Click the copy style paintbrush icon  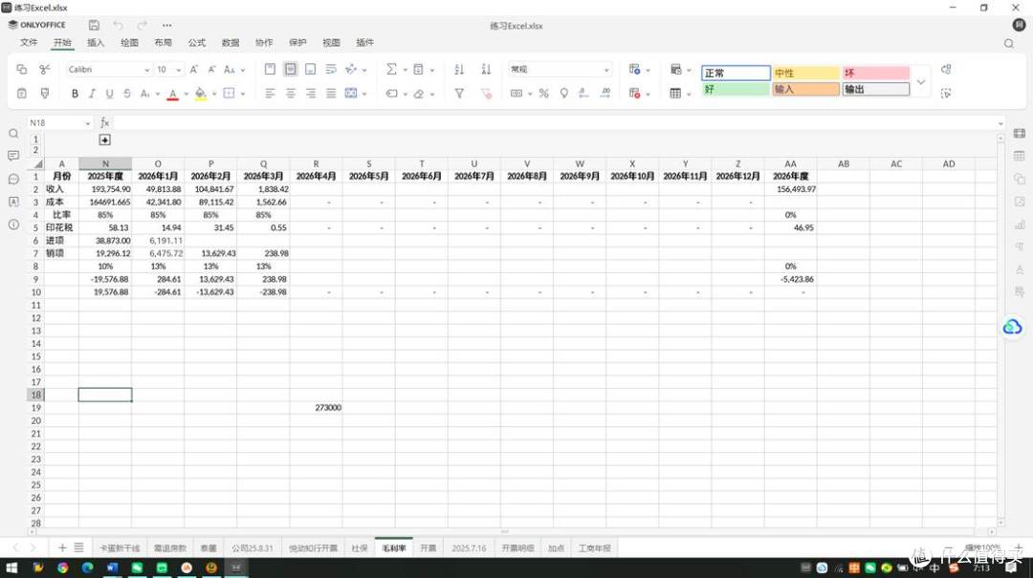(45, 94)
